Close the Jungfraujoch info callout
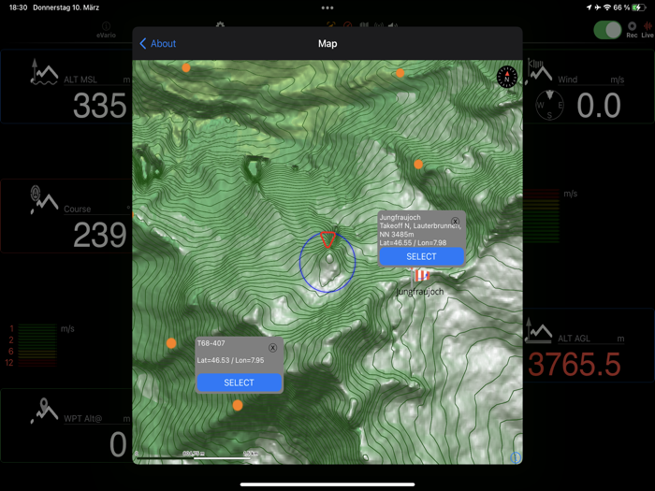Viewport: 655px width, 491px height. tap(456, 222)
